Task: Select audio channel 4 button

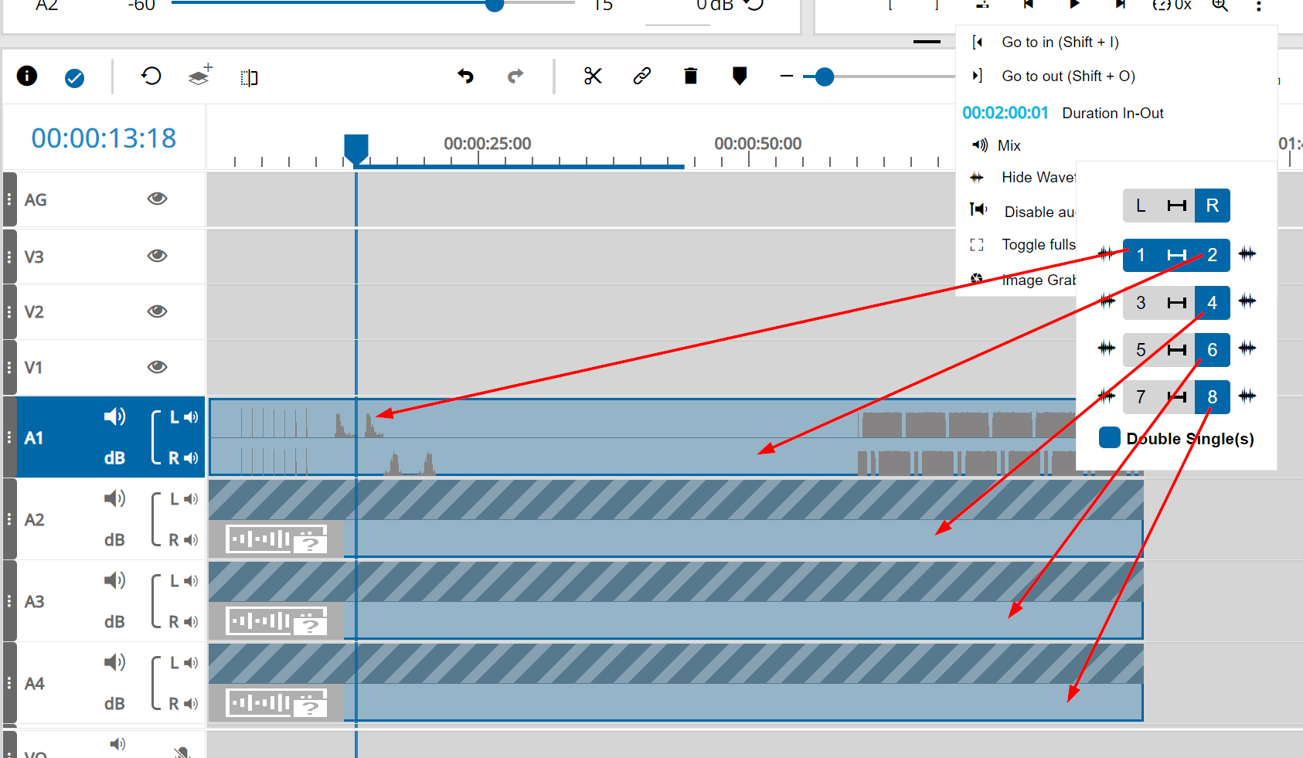Action: click(1212, 303)
